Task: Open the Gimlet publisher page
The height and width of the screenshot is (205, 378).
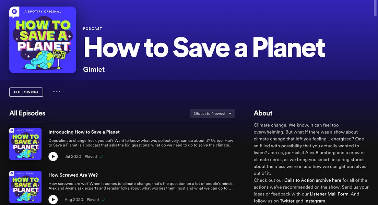Action: [94, 69]
